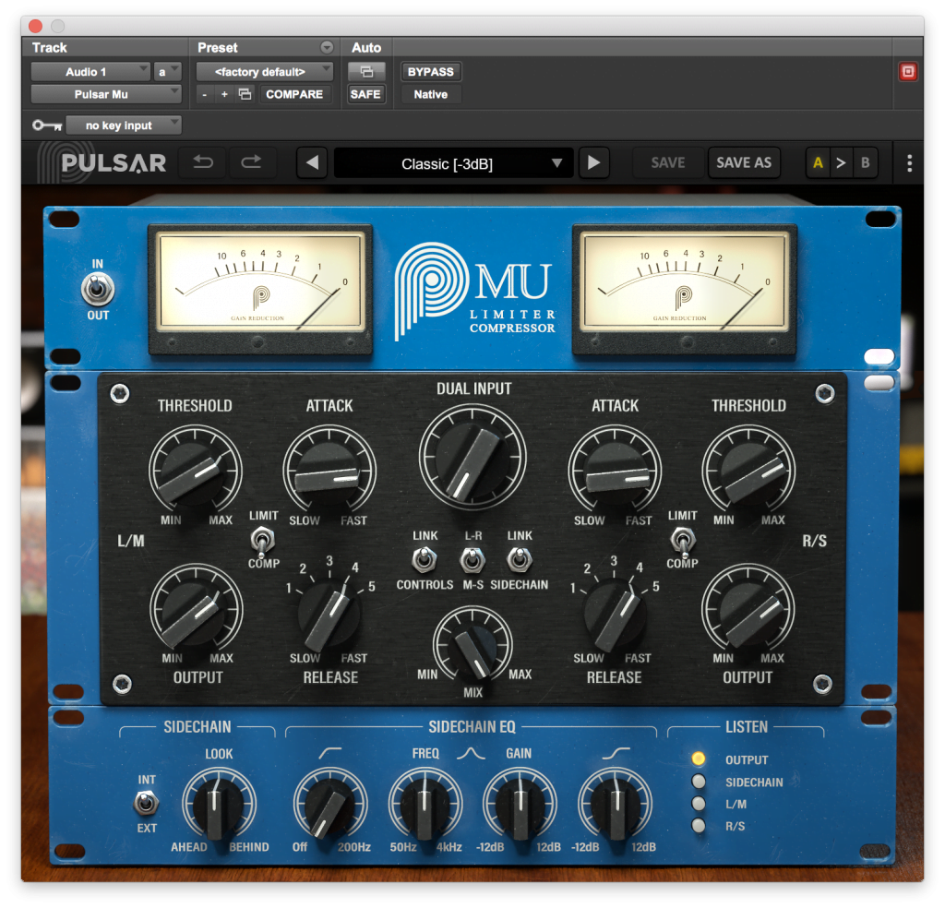Select L/M in the Listen section

coord(699,803)
